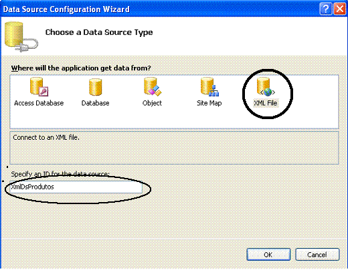348x271 pixels.
Task: Choose the Database cylinder icon
Action: click(96, 87)
